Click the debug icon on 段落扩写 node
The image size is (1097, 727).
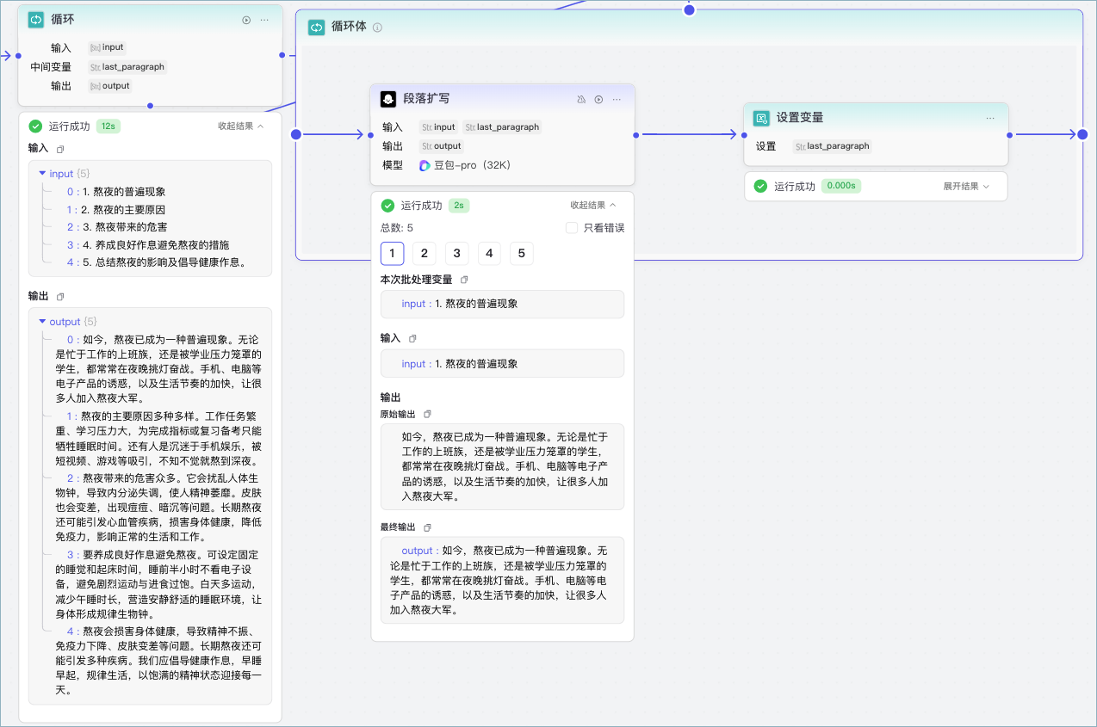click(581, 100)
